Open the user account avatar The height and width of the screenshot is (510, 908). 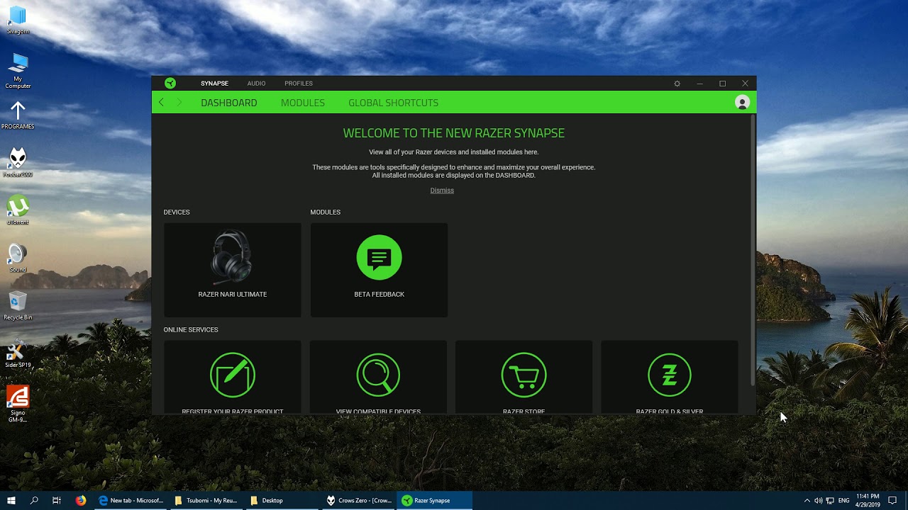[x=742, y=103]
